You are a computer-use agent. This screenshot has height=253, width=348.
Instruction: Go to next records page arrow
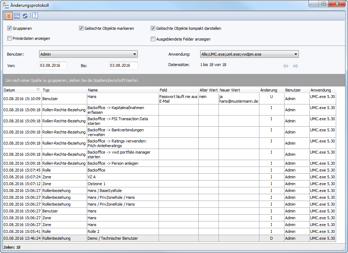296,66
